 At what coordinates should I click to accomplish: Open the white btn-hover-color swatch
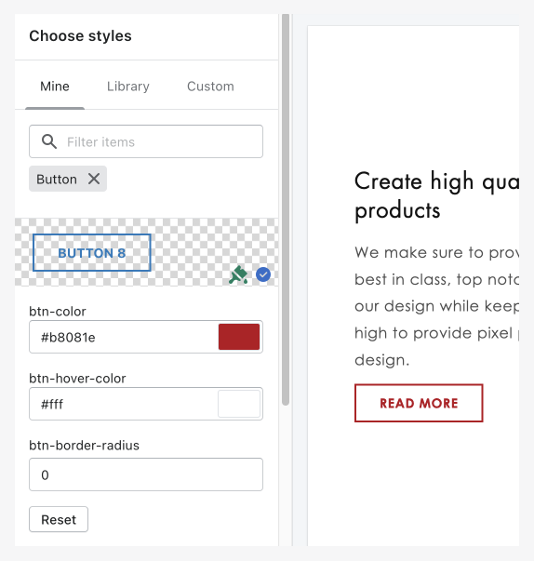pos(239,404)
